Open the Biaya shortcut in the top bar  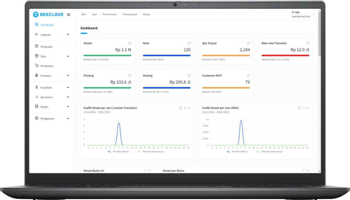click(146, 14)
